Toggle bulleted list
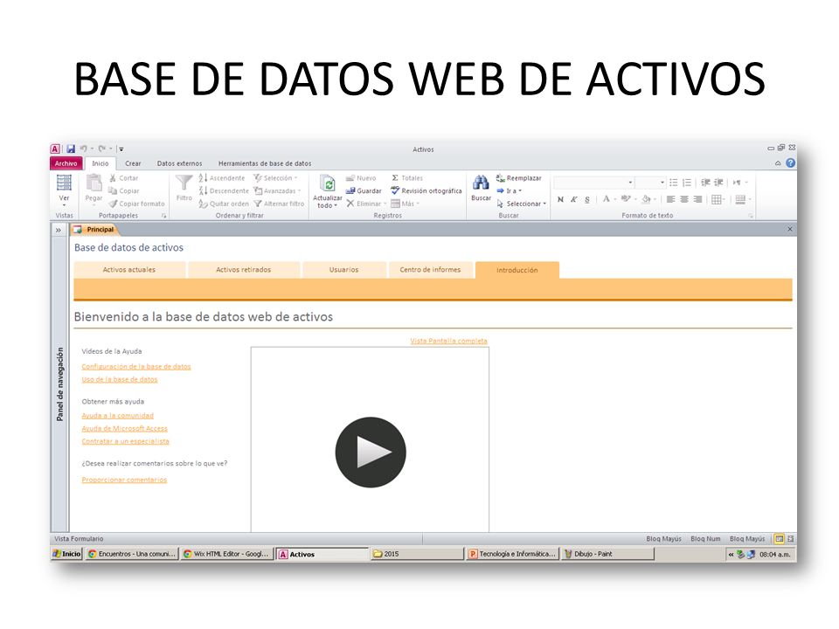This screenshot has width=839, height=629. click(674, 183)
